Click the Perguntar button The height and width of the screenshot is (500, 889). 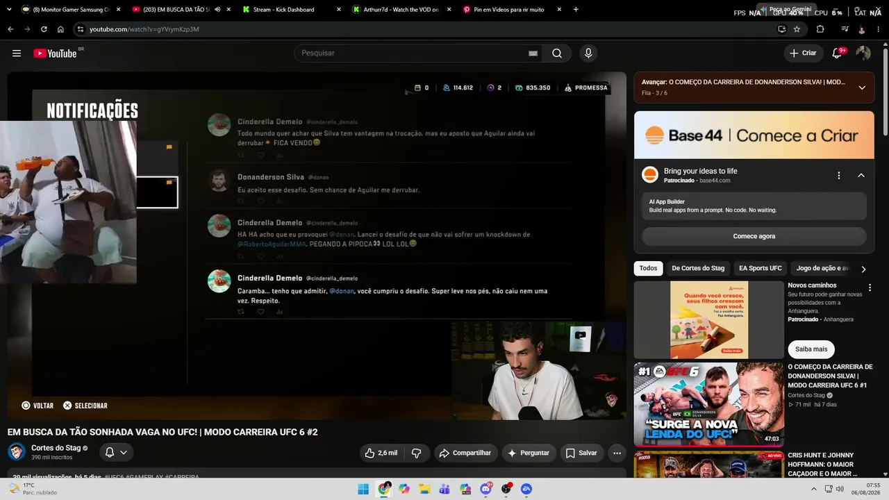529,453
